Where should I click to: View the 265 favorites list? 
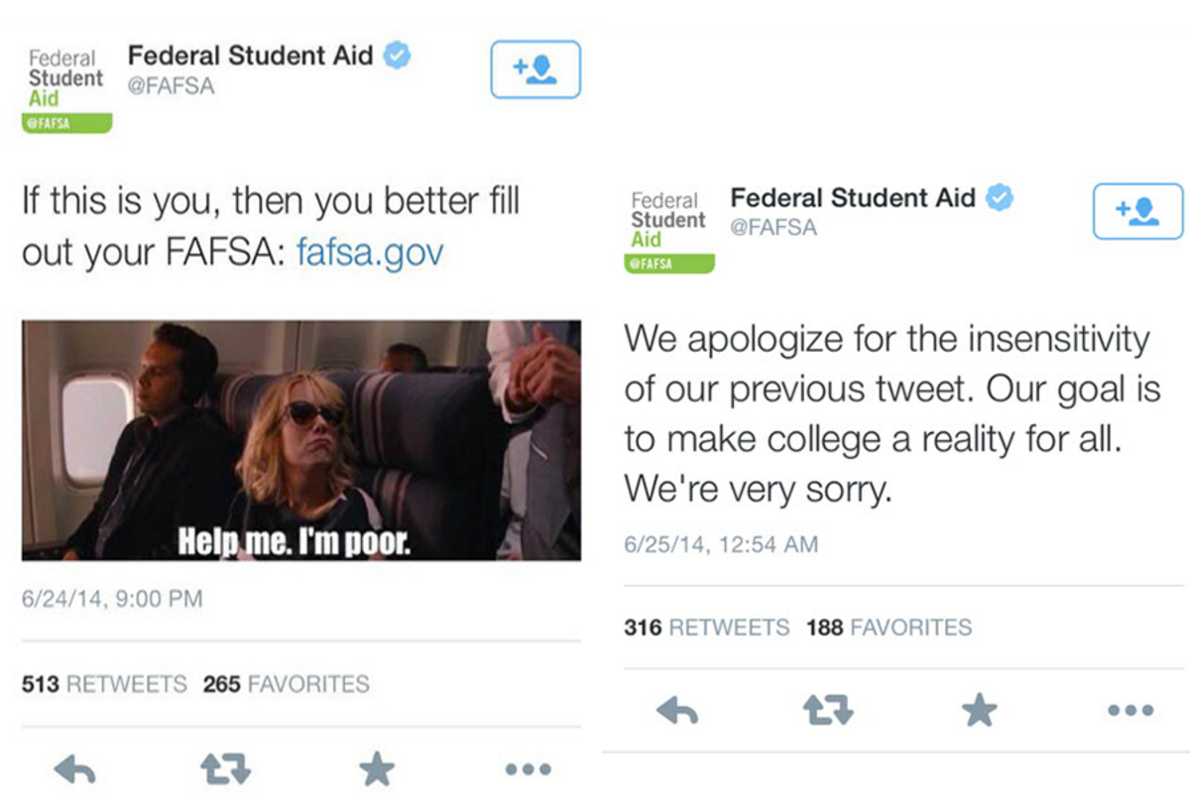point(286,684)
